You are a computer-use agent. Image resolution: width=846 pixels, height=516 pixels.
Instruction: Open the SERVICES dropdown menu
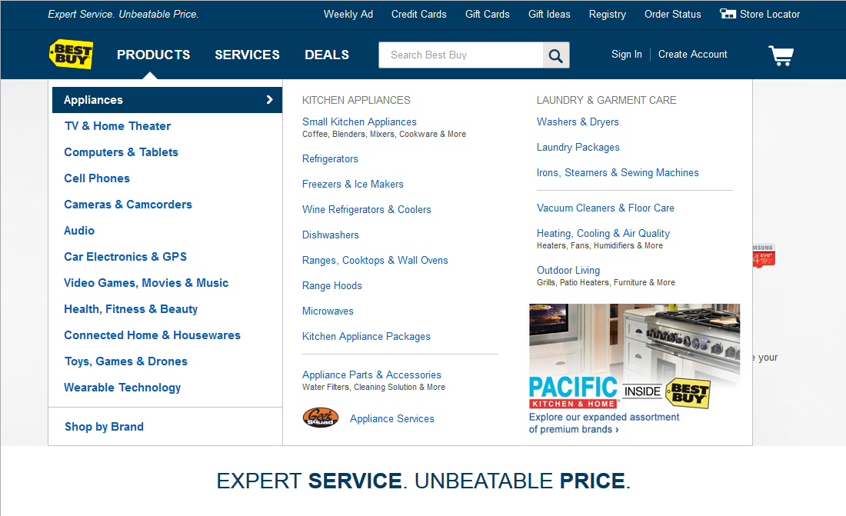point(247,55)
